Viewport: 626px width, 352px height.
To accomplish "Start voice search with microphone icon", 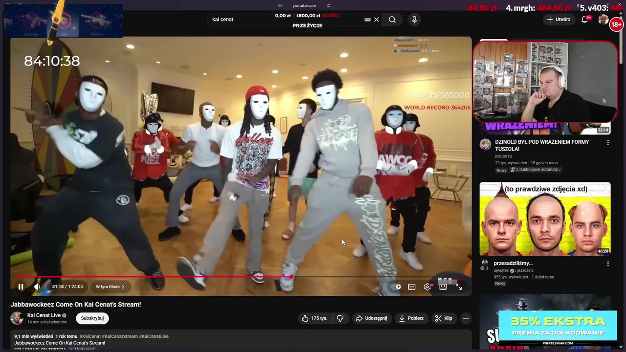I will tap(414, 20).
